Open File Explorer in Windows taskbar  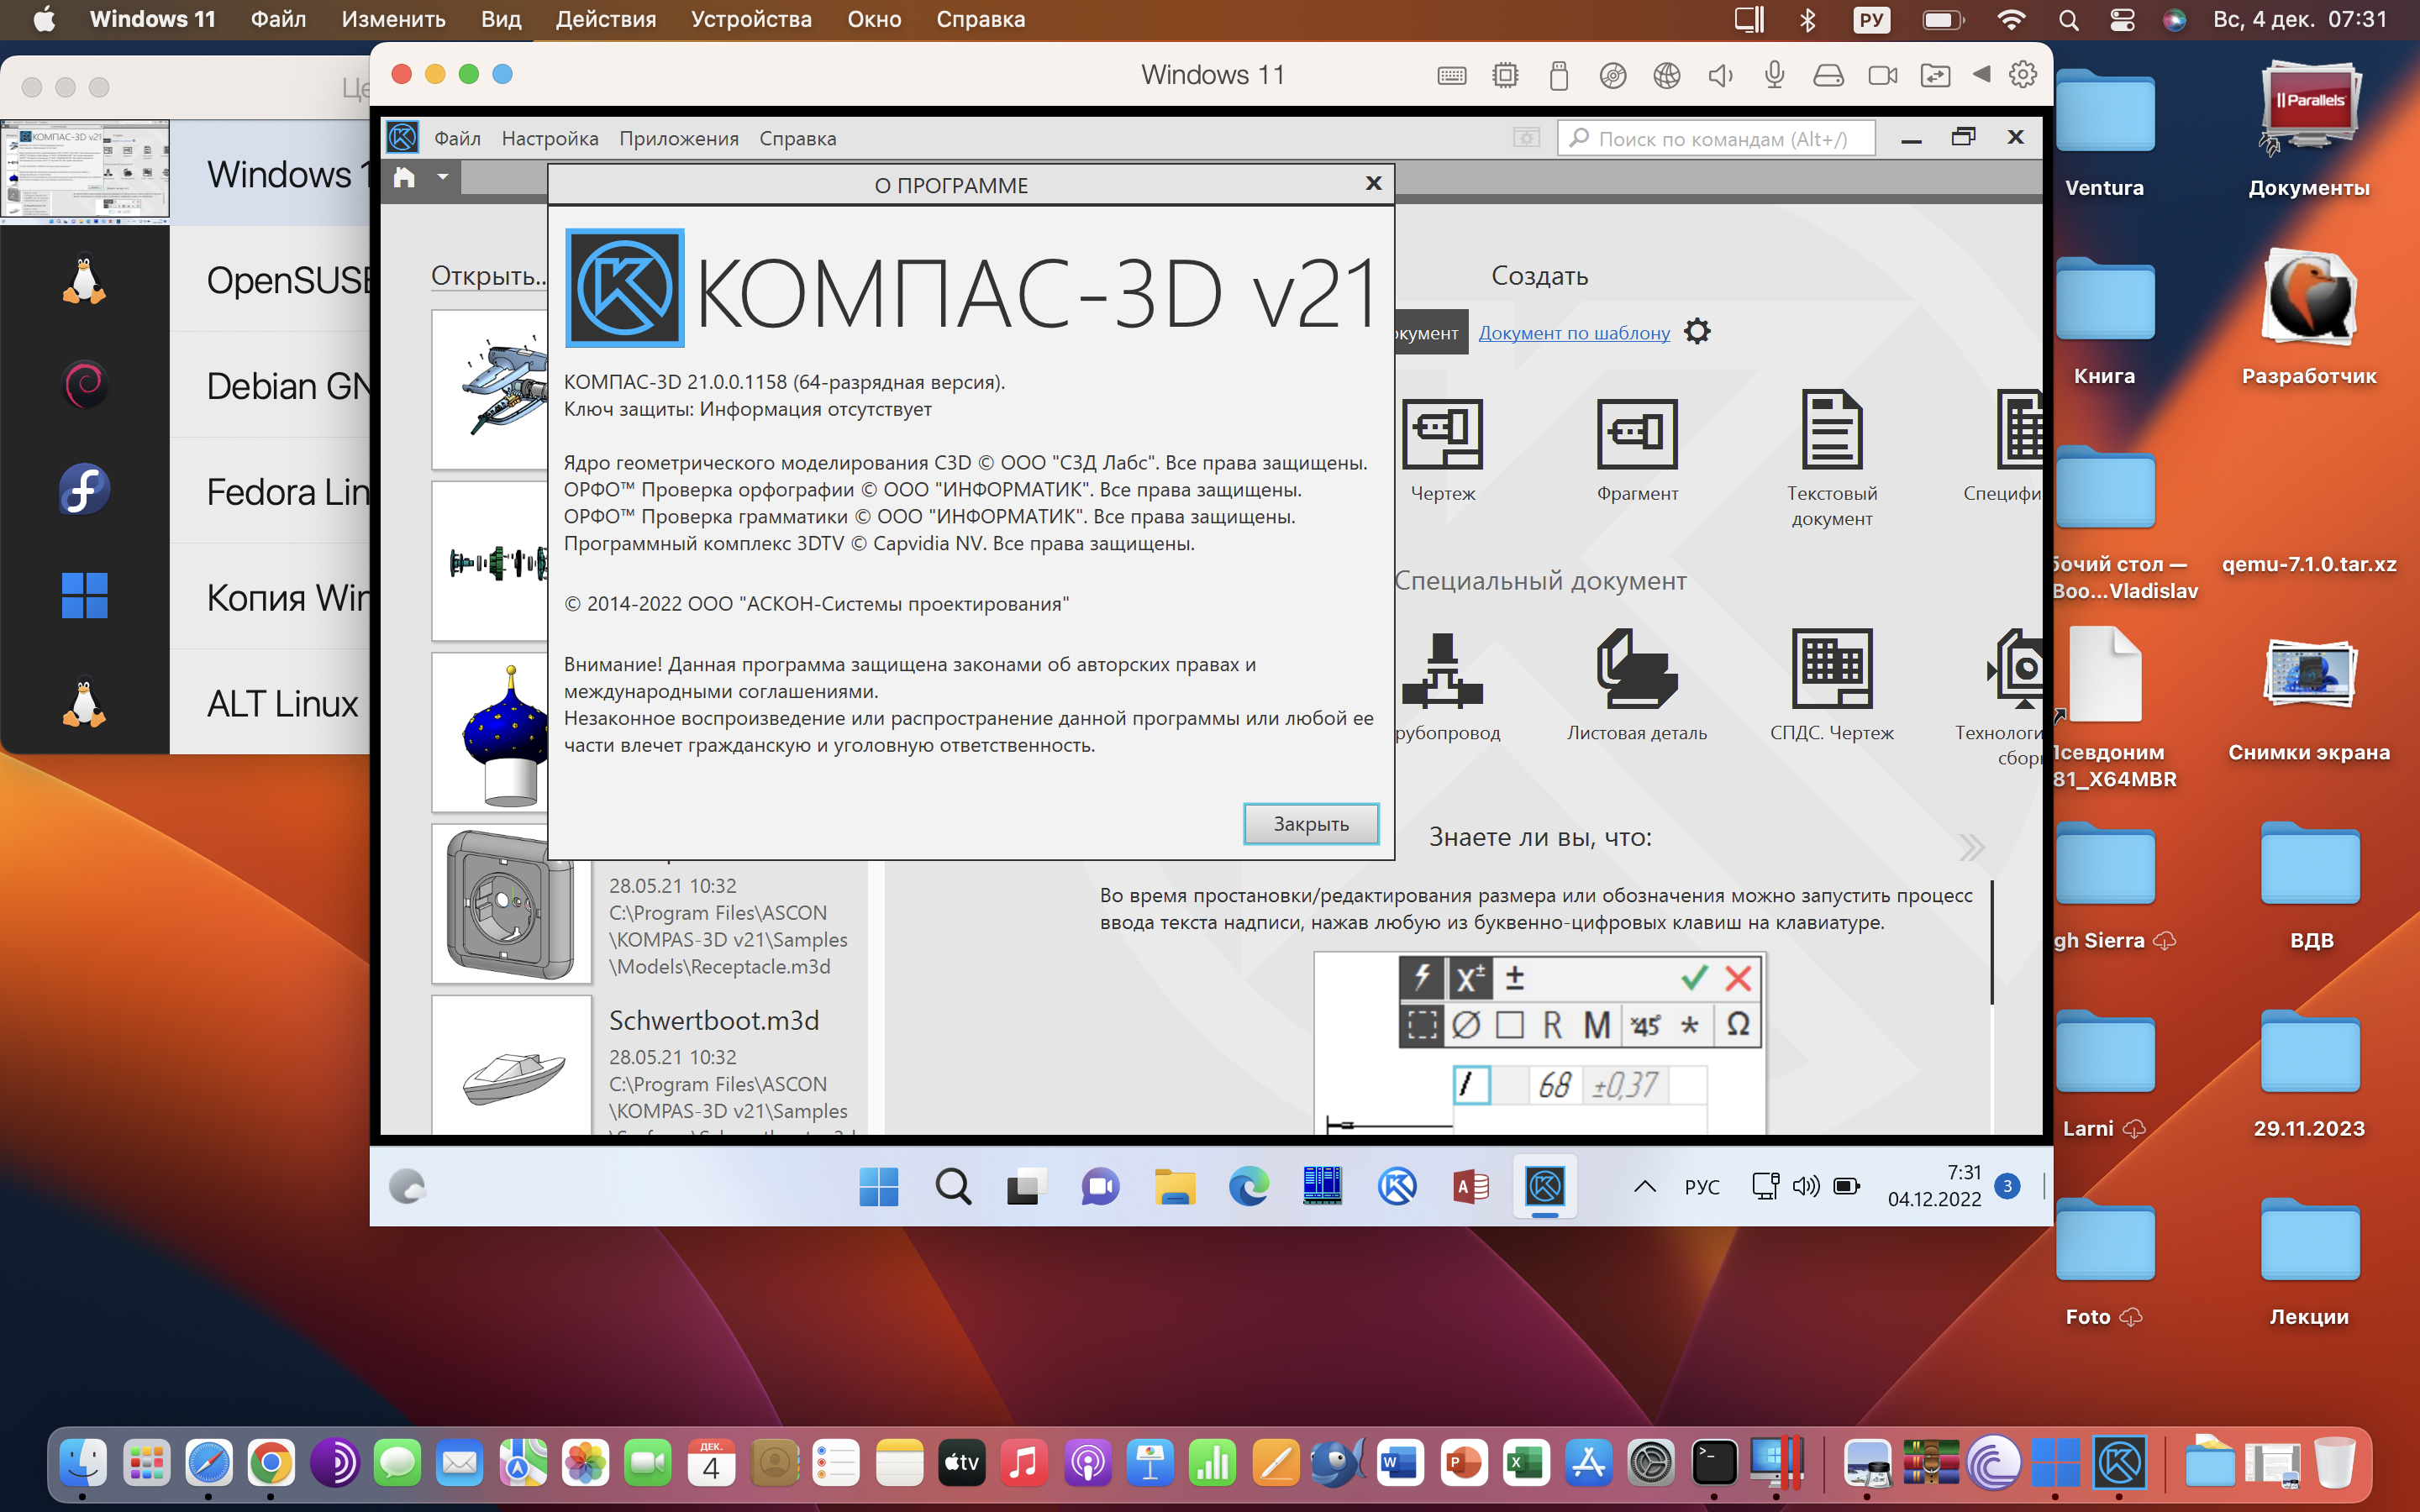(x=1174, y=1187)
